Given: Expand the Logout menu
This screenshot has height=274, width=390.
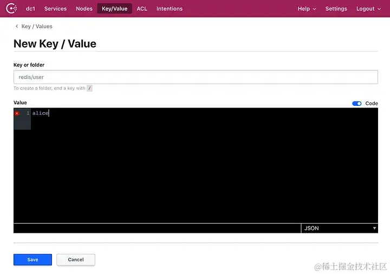Looking at the screenshot, I should click(368, 9).
